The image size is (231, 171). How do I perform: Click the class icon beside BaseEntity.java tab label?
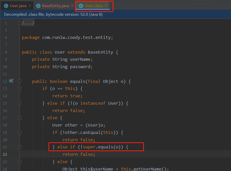tap(38, 5)
